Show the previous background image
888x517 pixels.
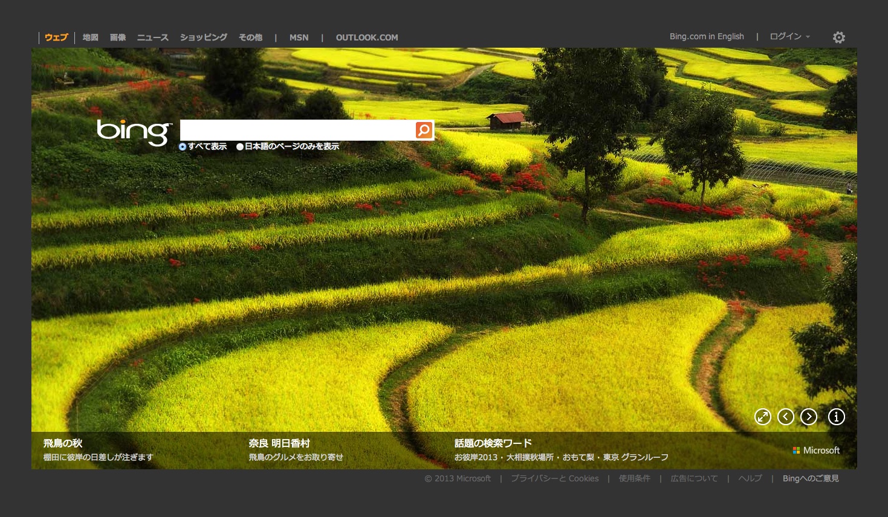click(785, 417)
